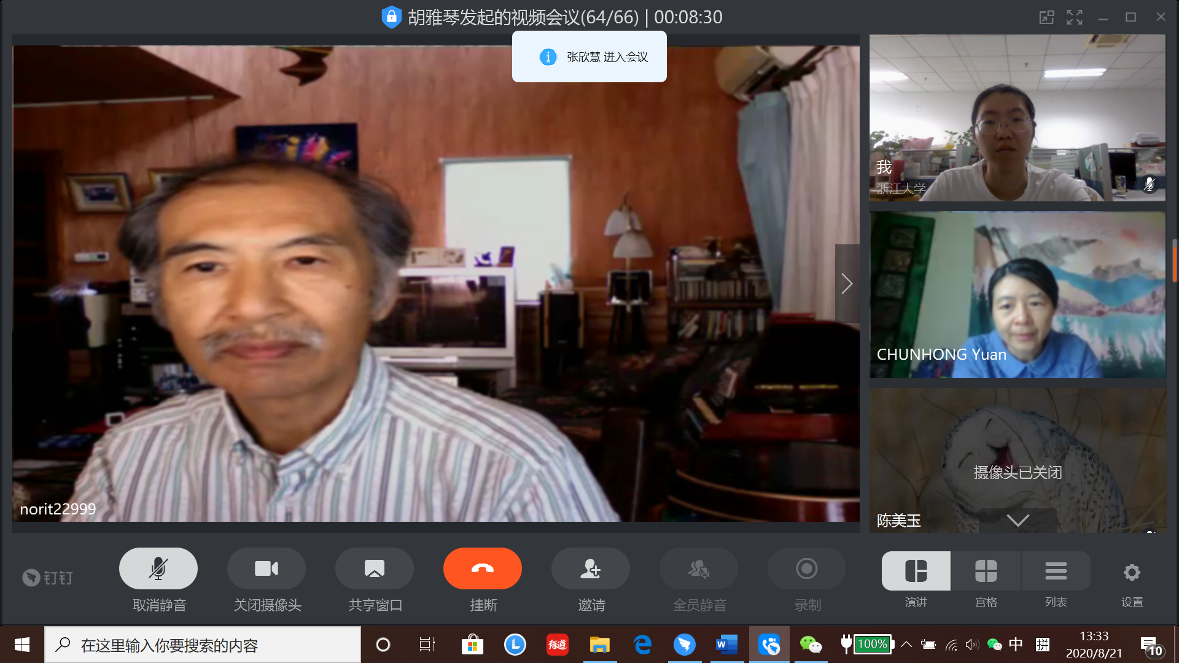Click the picture-in-picture mini window icon
The image size is (1179, 663).
1046,17
